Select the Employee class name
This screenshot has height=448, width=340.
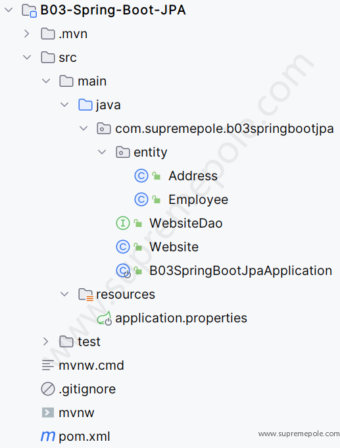(199, 200)
